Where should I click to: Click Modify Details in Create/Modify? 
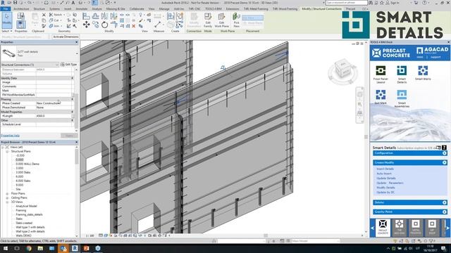[x=385, y=188]
